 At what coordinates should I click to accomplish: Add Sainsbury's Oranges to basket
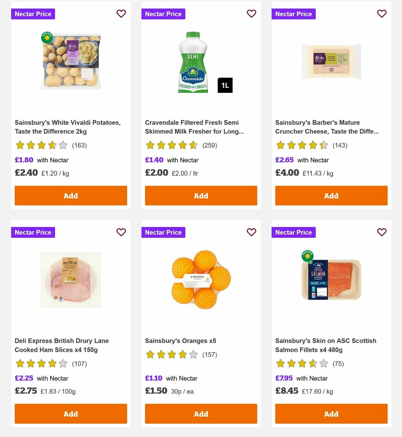pos(201,414)
